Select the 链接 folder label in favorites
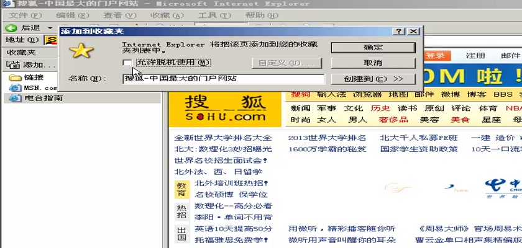Viewport: 522px width, 248px height. click(34, 77)
